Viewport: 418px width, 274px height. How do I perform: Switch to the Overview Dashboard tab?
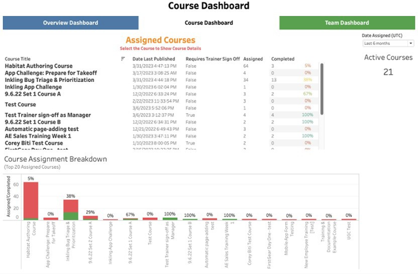[71, 23]
